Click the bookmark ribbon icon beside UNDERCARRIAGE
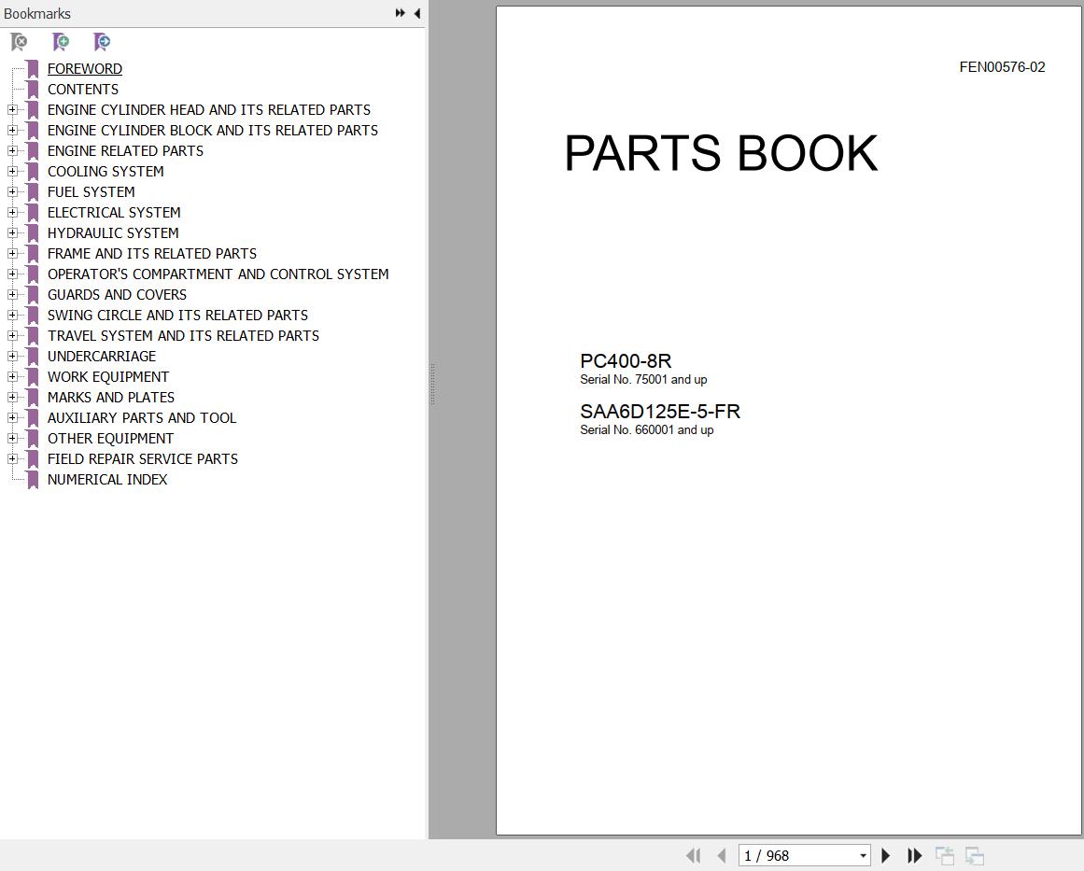 point(33,357)
